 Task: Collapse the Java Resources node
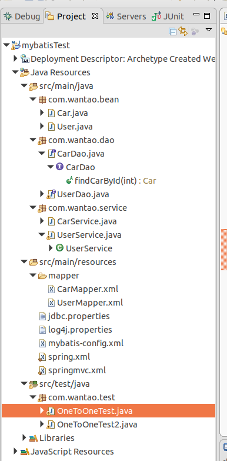tap(15, 72)
